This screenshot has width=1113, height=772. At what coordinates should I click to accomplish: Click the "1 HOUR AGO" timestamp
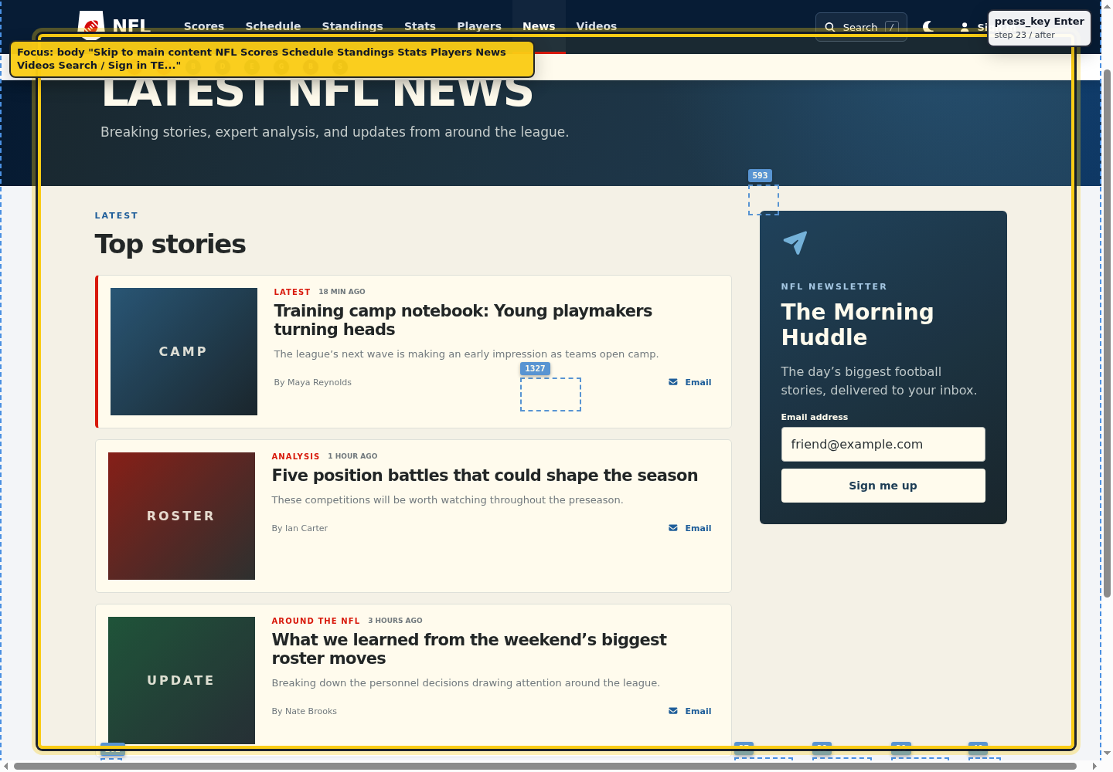(352, 456)
